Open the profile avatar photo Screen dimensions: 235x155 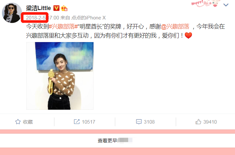(12, 13)
